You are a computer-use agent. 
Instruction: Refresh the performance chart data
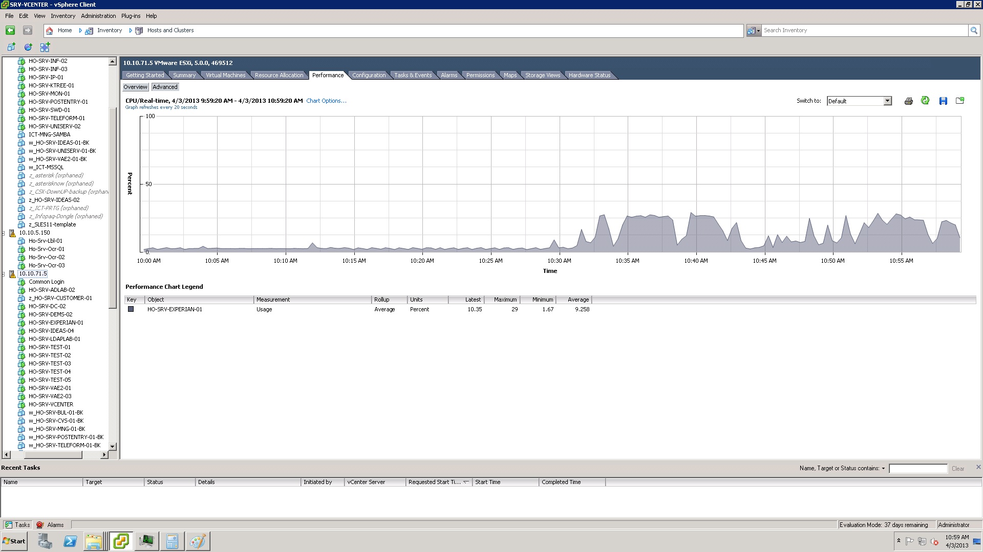925,101
